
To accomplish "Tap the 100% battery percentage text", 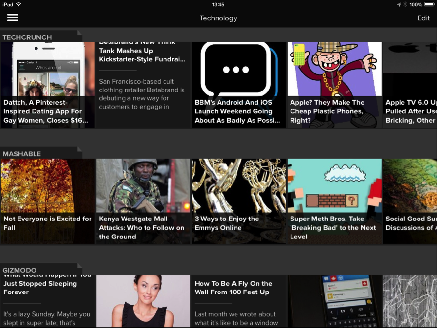I will pos(416,4).
